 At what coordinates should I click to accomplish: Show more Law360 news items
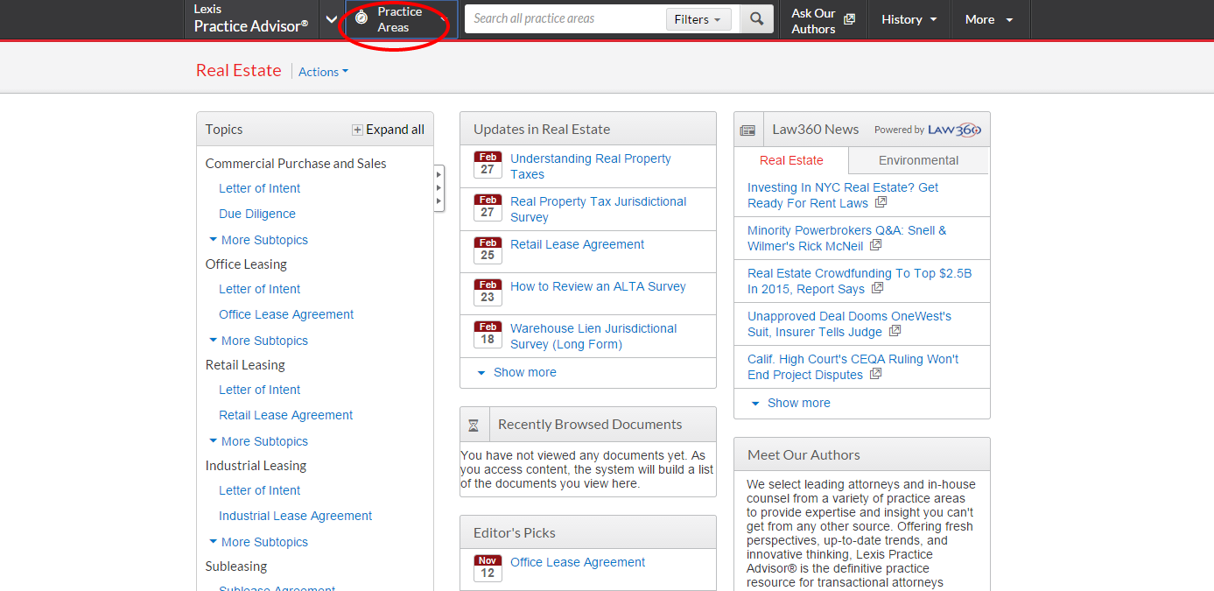pos(790,403)
